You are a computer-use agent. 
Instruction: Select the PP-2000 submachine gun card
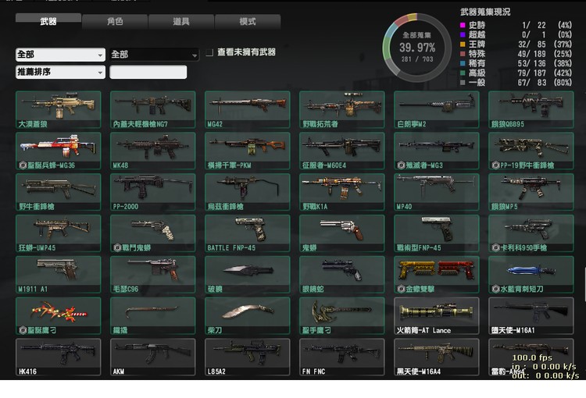coord(153,192)
